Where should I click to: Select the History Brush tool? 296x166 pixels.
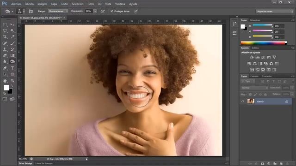(x=12, y=49)
